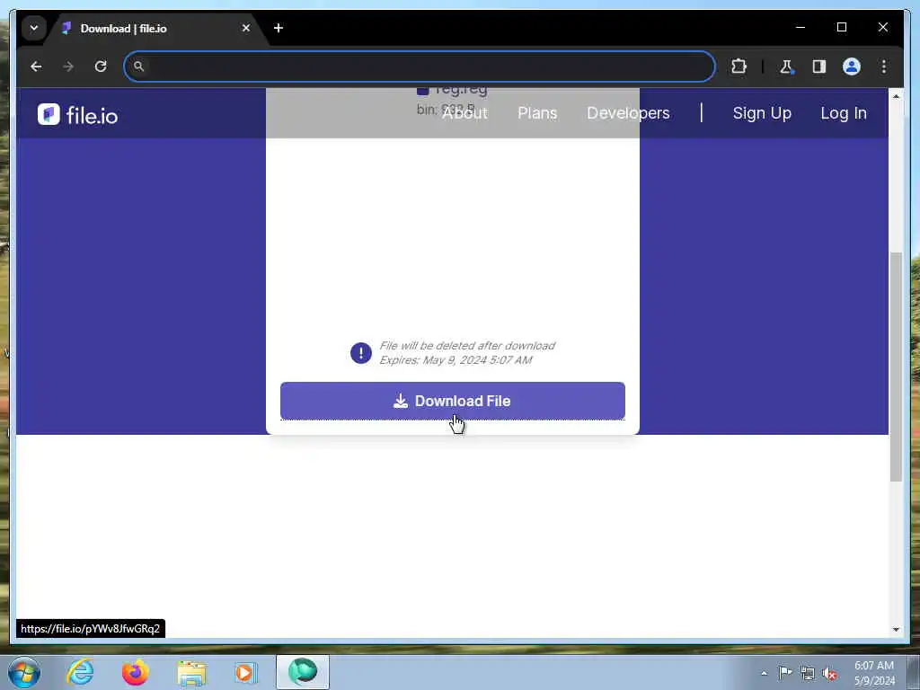Click the reg.reg file name
The height and width of the screenshot is (690, 920).
coord(461,90)
